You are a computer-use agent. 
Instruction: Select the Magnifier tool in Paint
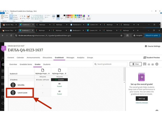tap(25, 19)
